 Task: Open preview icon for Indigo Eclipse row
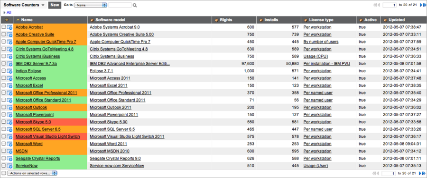tap(9, 71)
